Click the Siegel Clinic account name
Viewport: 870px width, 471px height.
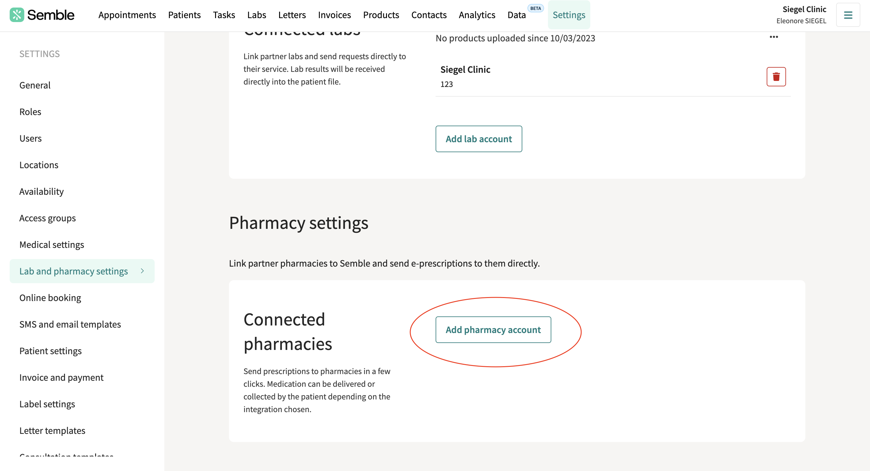click(804, 9)
